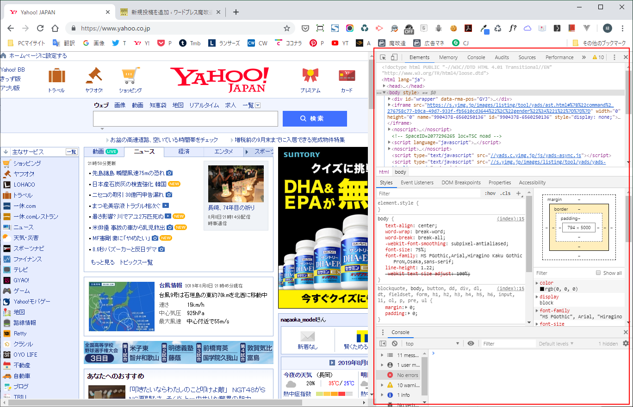Image resolution: width=633 pixels, height=407 pixels.
Task: Toggle the :hov element state button
Action: [490, 194]
